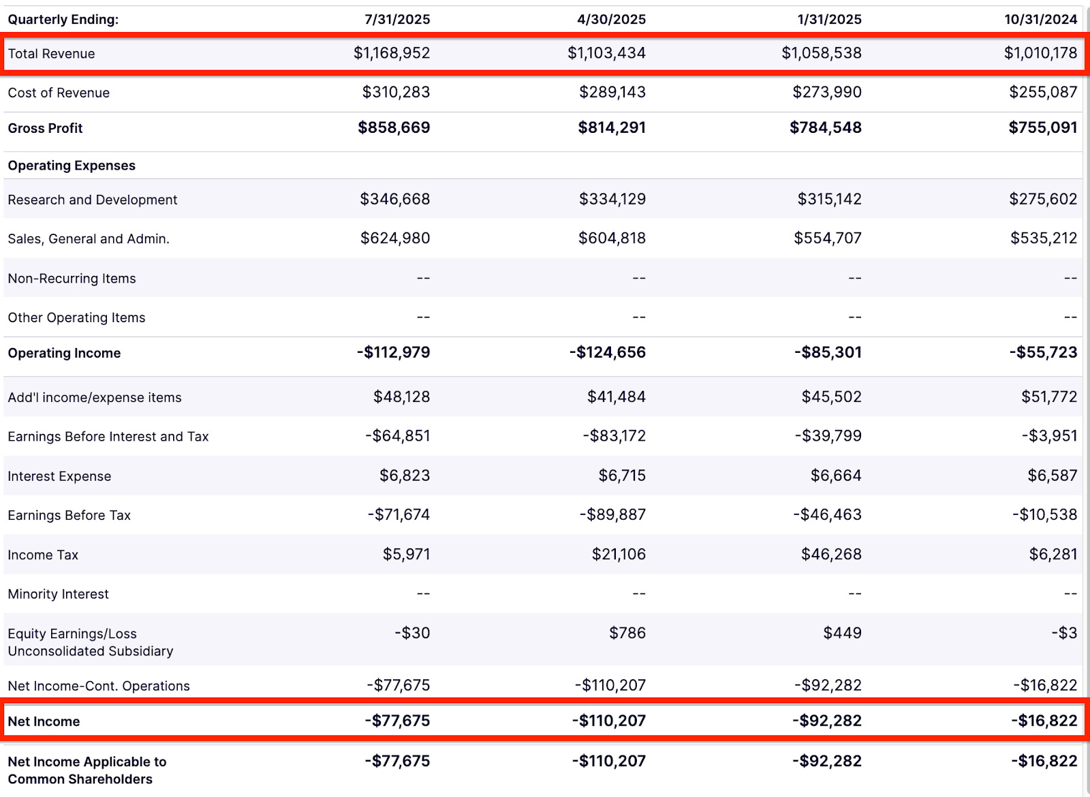
Task: Click the -$55,723 operating income value
Action: tap(1044, 352)
